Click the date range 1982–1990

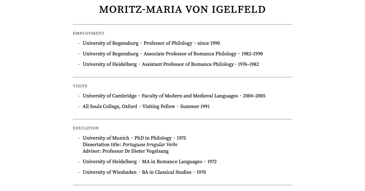click(x=252, y=54)
